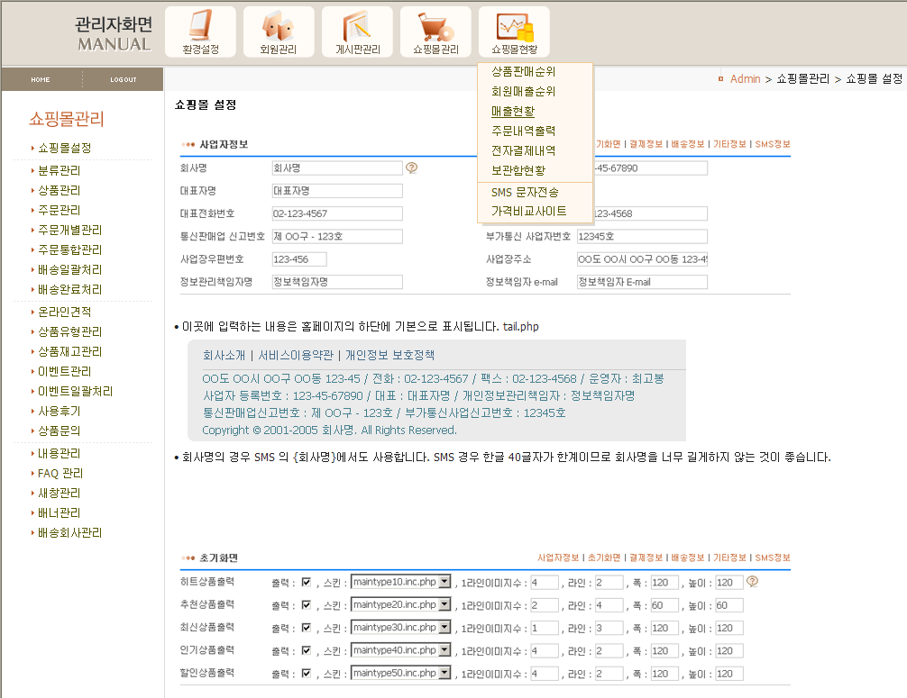Open the maintype10.inc.php skin dropdown
The height and width of the screenshot is (698, 907).
[444, 583]
